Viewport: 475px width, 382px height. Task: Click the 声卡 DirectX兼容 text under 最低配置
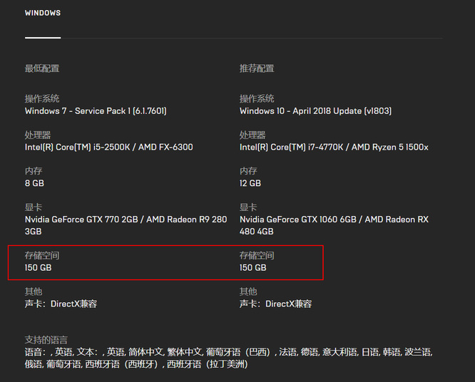pyautogui.click(x=61, y=304)
